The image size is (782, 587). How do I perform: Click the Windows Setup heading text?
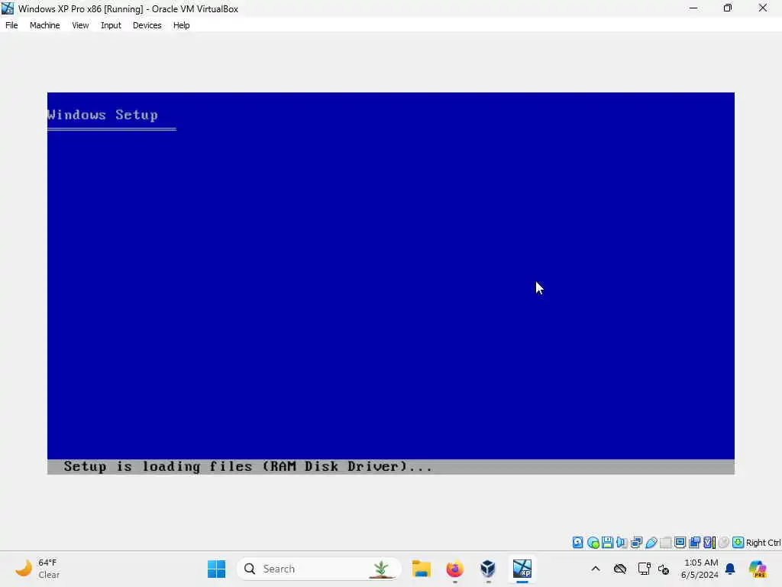102,115
